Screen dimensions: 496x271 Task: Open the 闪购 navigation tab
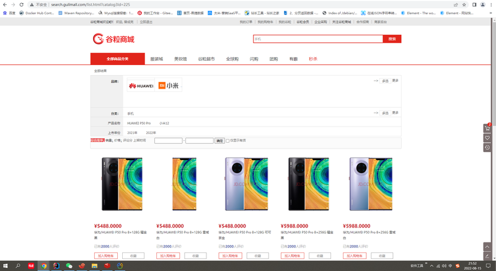point(254,59)
